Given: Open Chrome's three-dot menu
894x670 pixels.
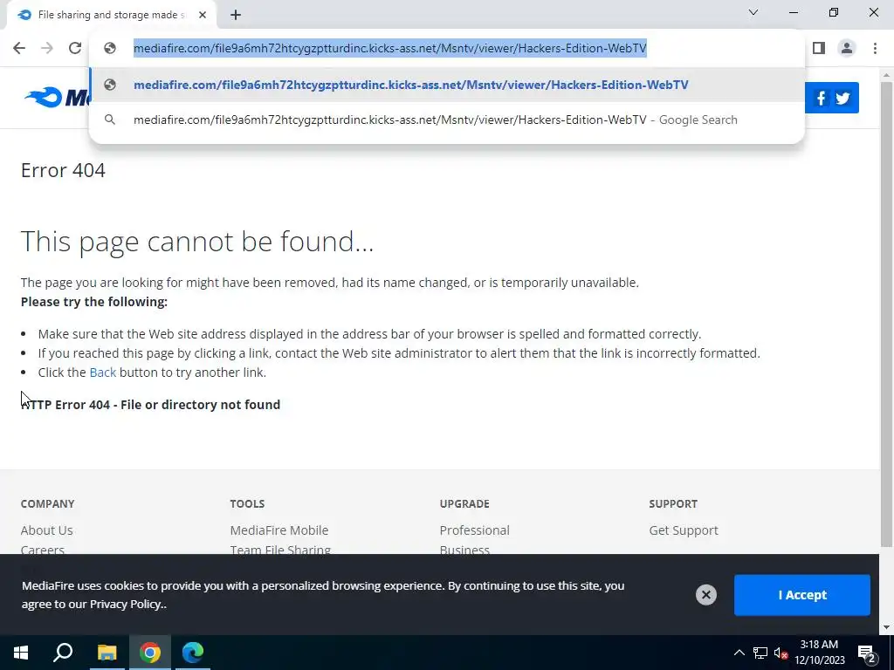Looking at the screenshot, I should tap(875, 49).
